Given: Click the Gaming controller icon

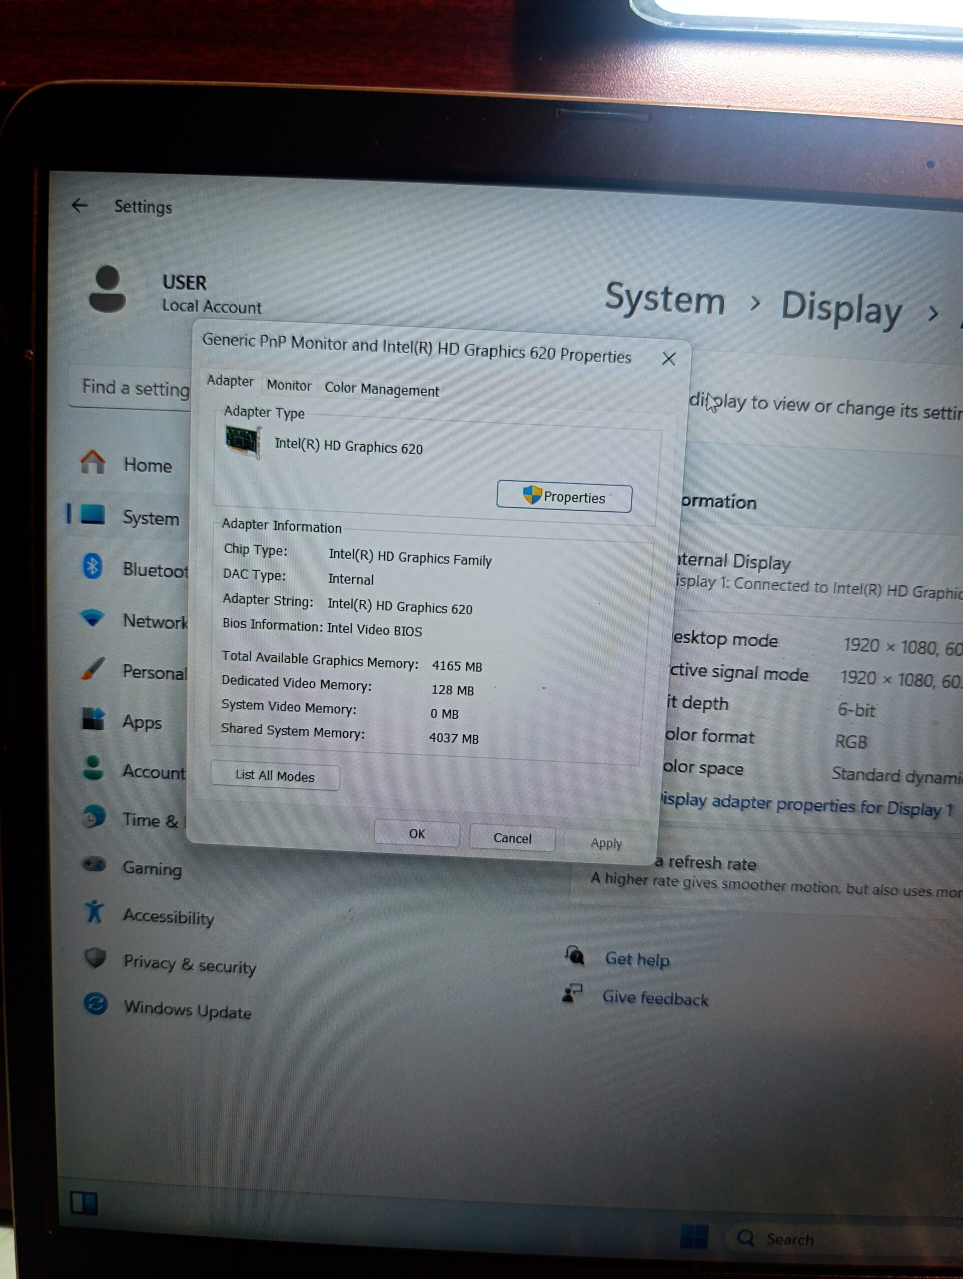Looking at the screenshot, I should click(94, 864).
